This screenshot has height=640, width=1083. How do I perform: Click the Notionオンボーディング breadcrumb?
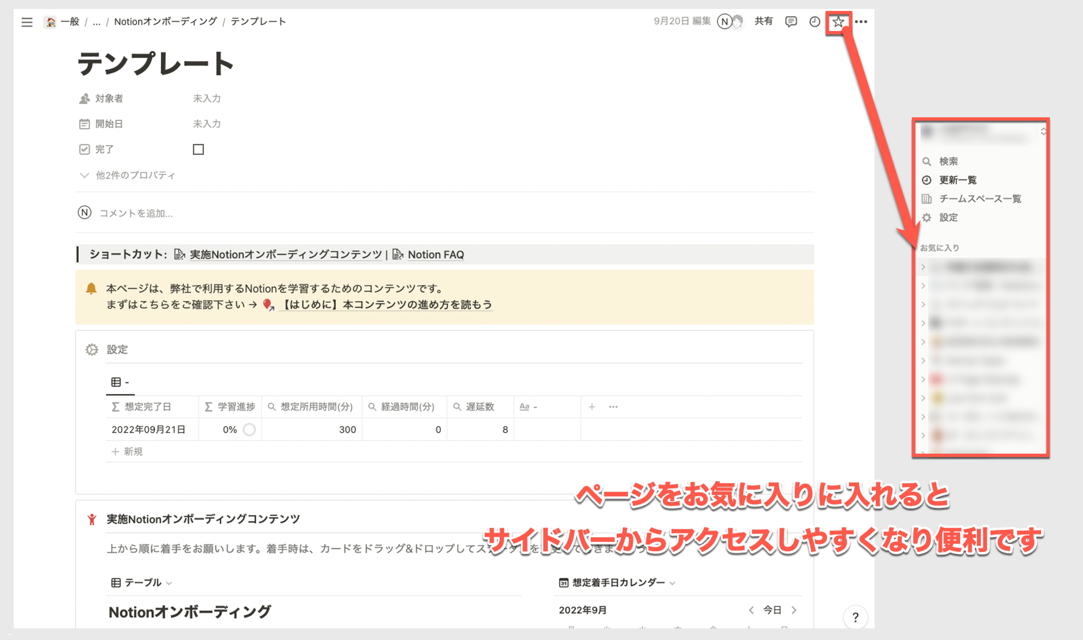165,22
